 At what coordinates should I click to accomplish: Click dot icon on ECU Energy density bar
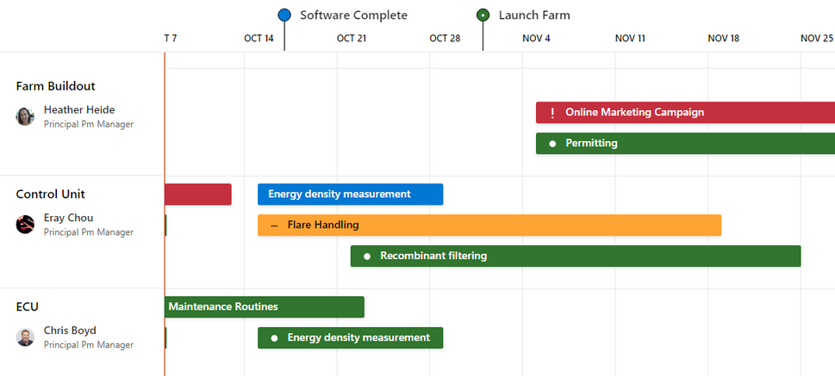(274, 338)
